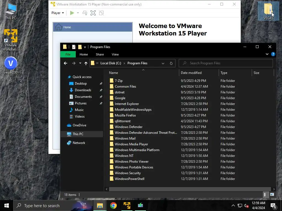Click New folder icon in Explorer title bar
Screen dimensions: 282x211
point(80,47)
